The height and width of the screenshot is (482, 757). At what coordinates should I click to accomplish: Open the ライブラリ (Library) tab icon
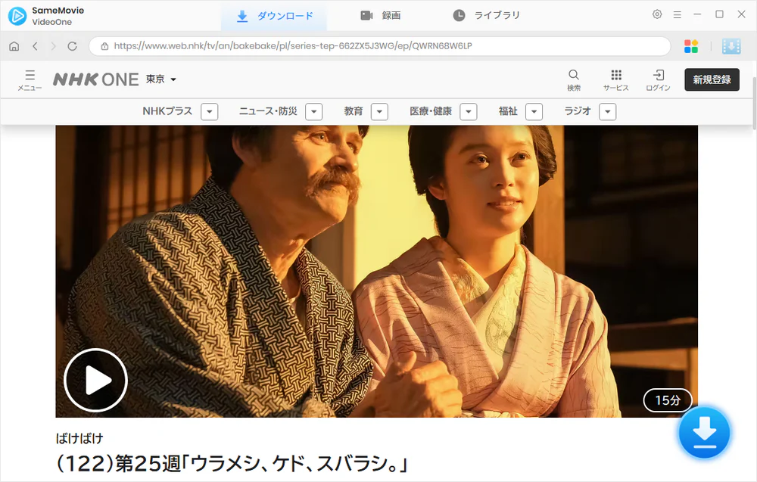[x=457, y=15]
